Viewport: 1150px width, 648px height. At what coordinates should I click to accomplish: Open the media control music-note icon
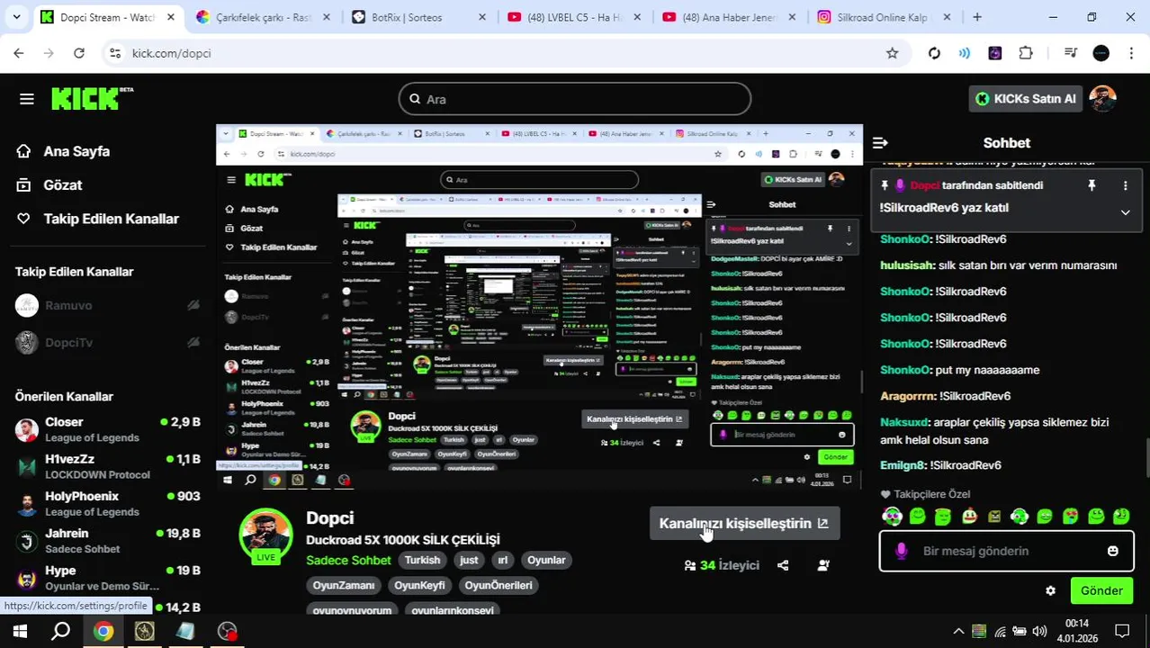coord(1070,53)
